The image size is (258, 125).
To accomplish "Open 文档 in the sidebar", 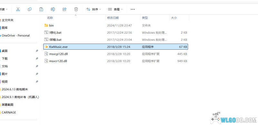I will click(5, 66).
